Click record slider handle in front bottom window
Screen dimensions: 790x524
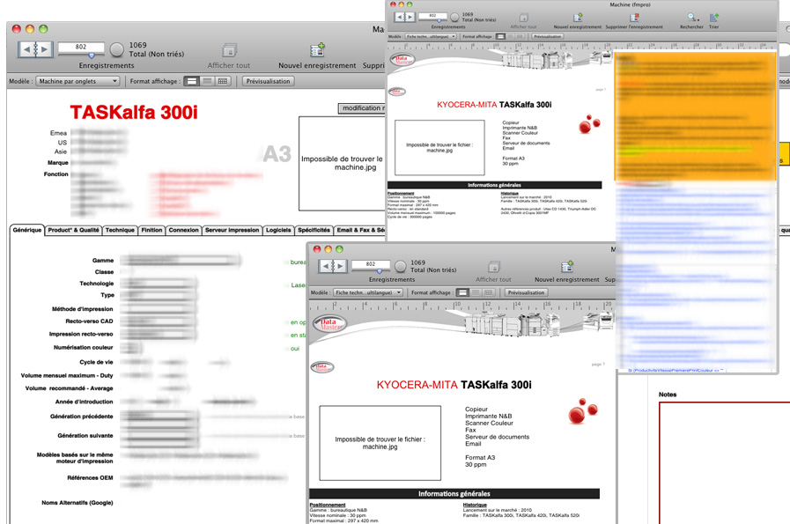point(380,271)
